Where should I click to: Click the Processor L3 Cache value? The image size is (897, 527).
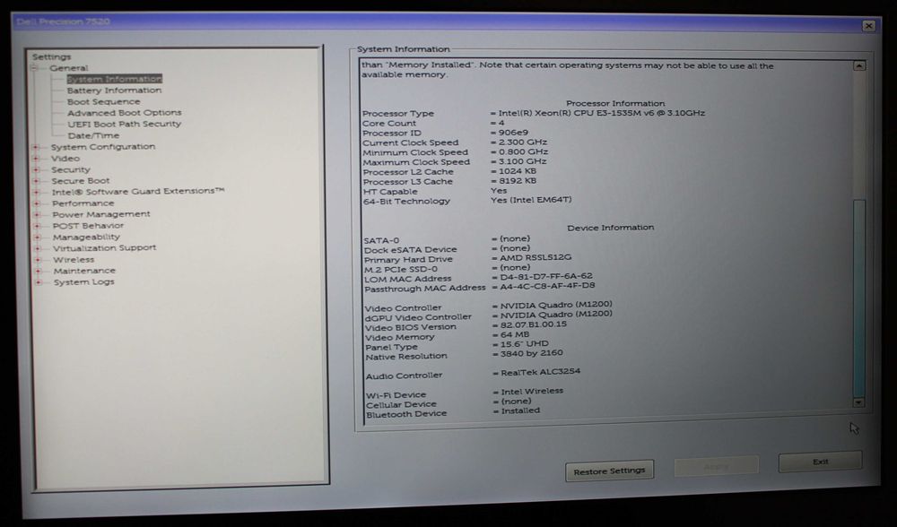pos(518,181)
